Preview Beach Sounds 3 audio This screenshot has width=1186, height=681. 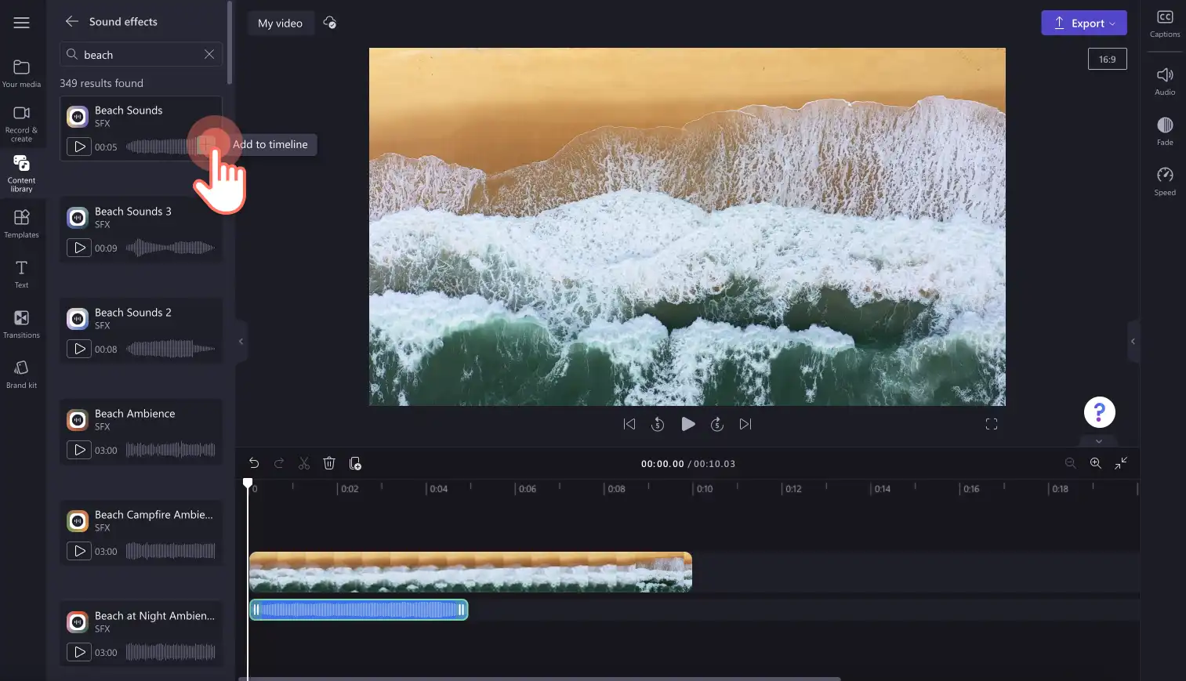pyautogui.click(x=79, y=248)
